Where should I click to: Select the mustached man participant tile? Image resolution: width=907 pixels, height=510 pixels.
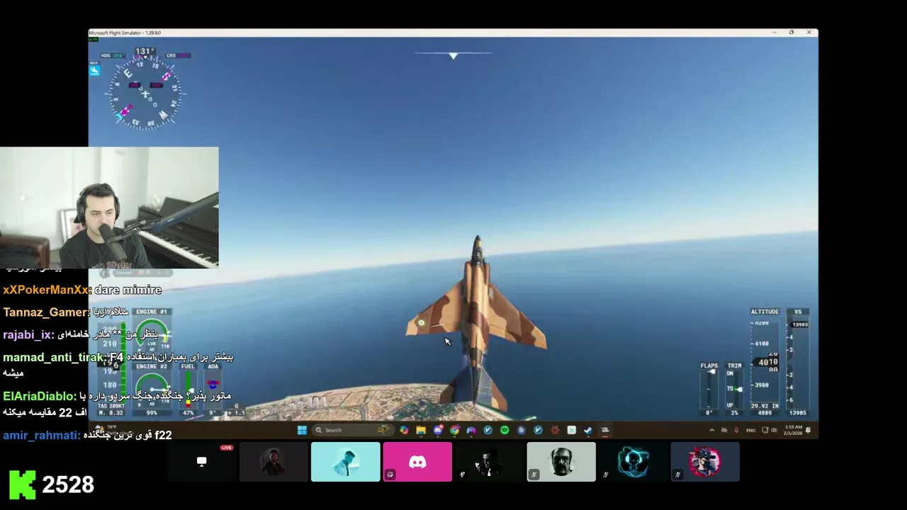561,462
